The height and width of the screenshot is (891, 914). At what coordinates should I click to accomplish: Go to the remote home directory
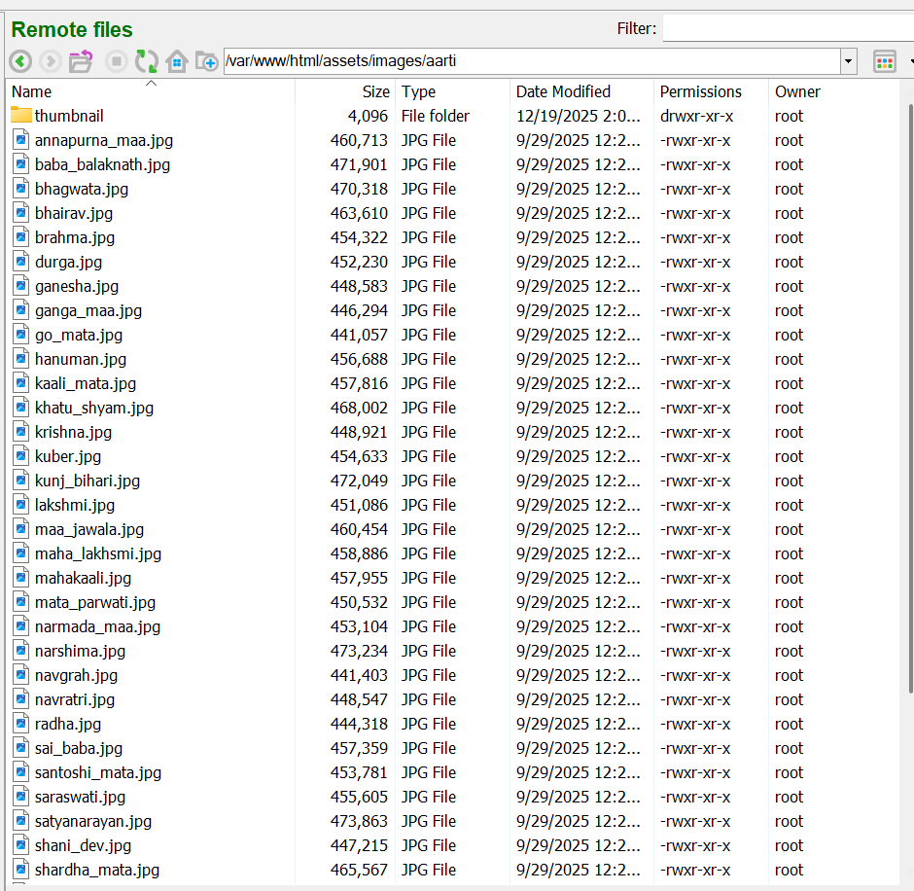coord(177,60)
